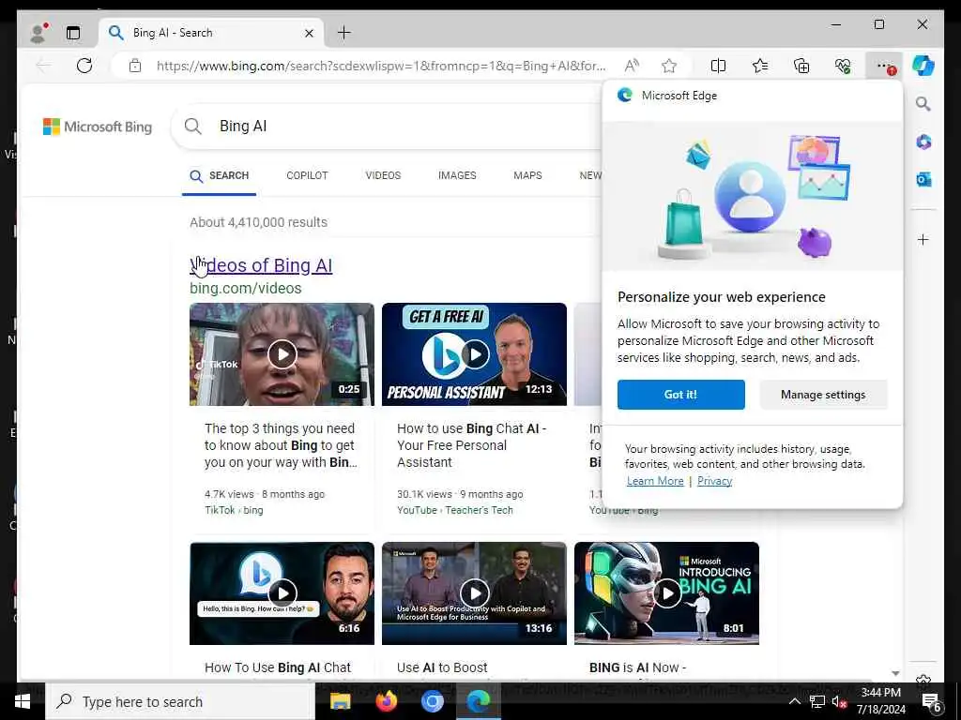
Task: Click Microsoft Edge taskbar icon
Action: coord(479,701)
